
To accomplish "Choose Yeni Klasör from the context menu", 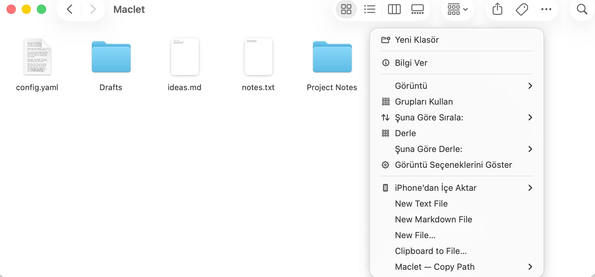I will click(457, 40).
